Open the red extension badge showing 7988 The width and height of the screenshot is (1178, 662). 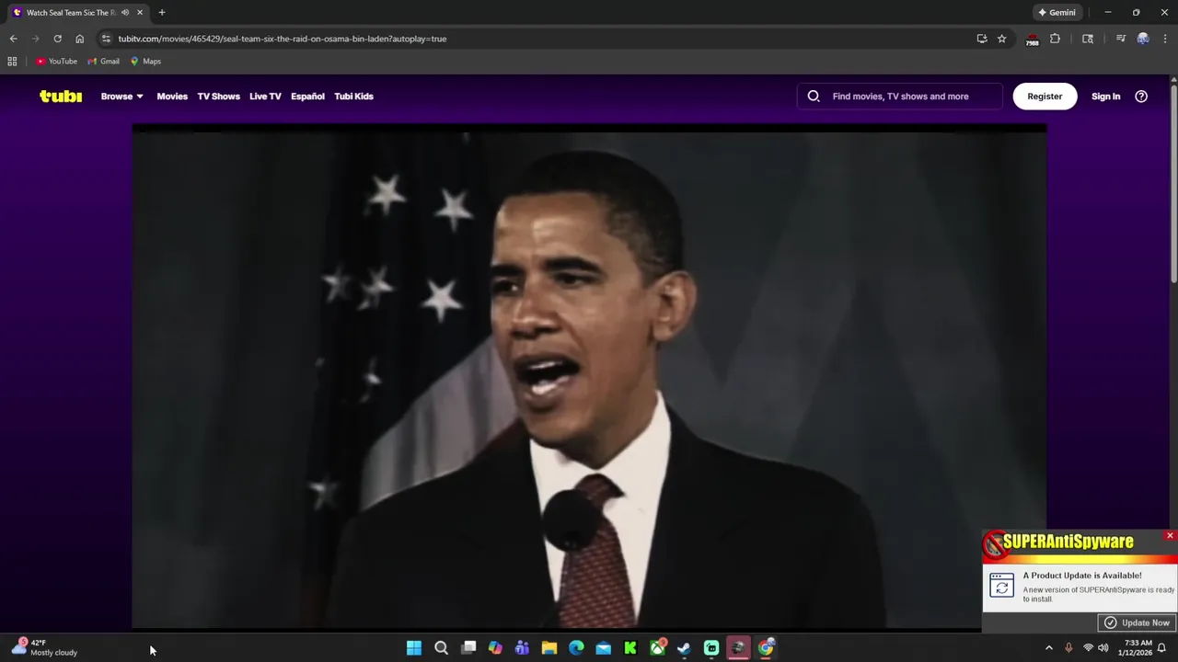coord(1033,39)
